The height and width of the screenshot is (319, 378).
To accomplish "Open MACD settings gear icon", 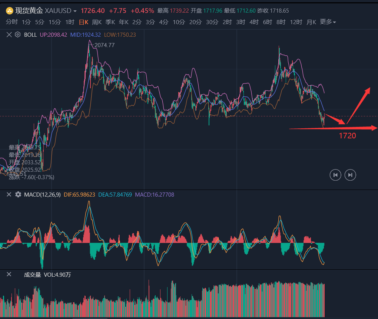I will click(x=18, y=194).
